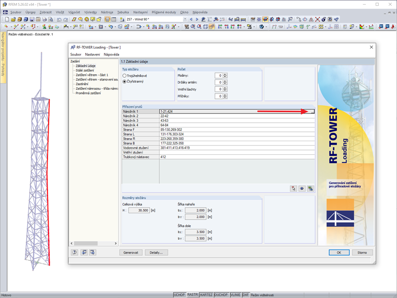Image resolution: width=397 pixels, height=298 pixels.
Task: Click the view in Z direction icon
Action: [232, 26]
